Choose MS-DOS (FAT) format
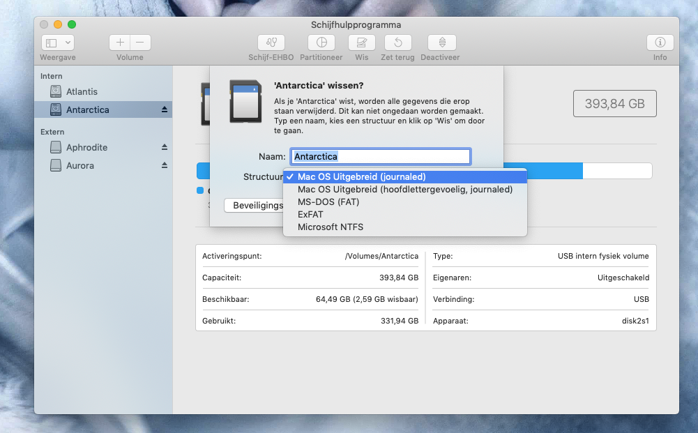Image resolution: width=698 pixels, height=433 pixels. pos(405,202)
